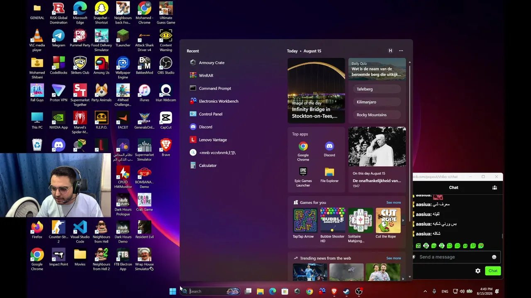The image size is (531, 298).
Task: Choose the Kilimanjaro quiz answer
Action: click(377, 102)
